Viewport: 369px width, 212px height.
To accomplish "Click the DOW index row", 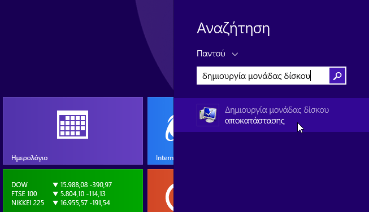I will pyautogui.click(x=62, y=185).
